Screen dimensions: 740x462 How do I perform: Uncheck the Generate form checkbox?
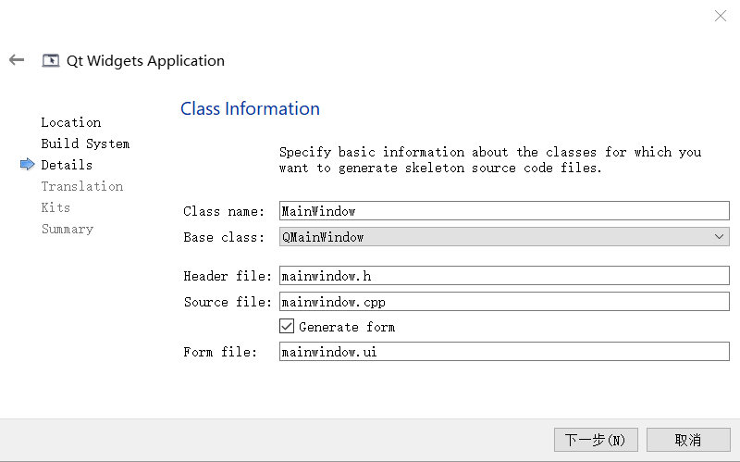[287, 327]
